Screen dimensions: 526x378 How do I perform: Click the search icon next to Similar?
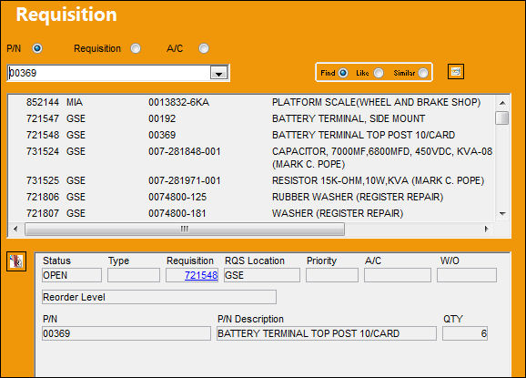coord(456,72)
